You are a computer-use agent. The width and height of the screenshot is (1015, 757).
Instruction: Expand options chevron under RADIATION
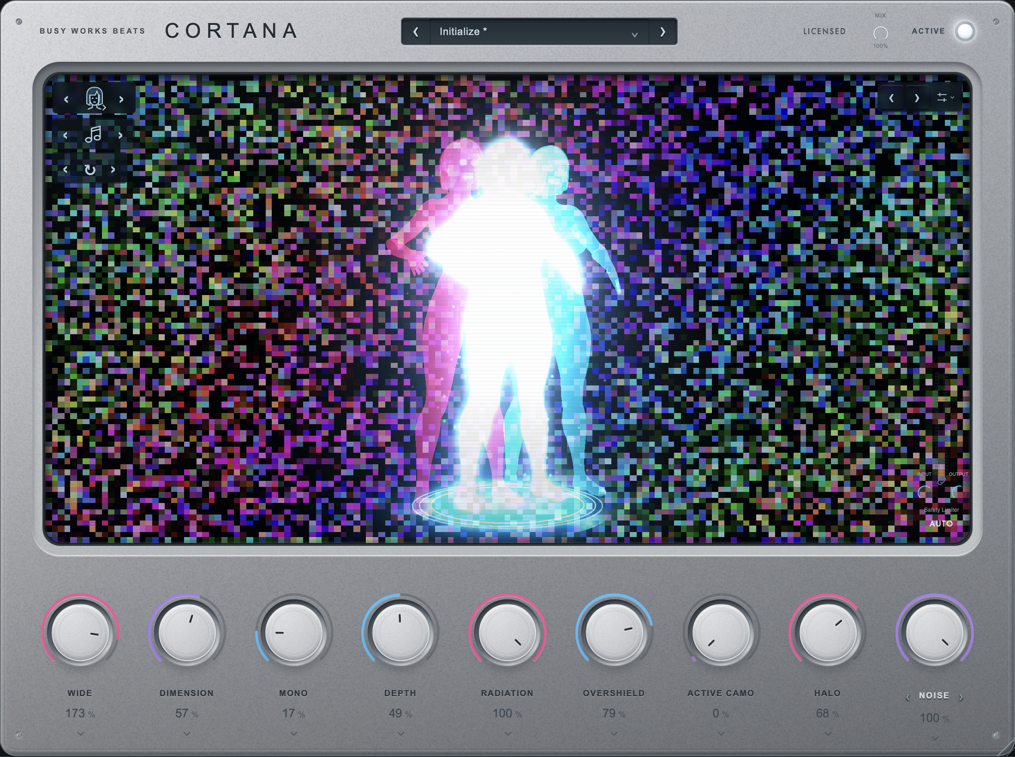(x=508, y=733)
